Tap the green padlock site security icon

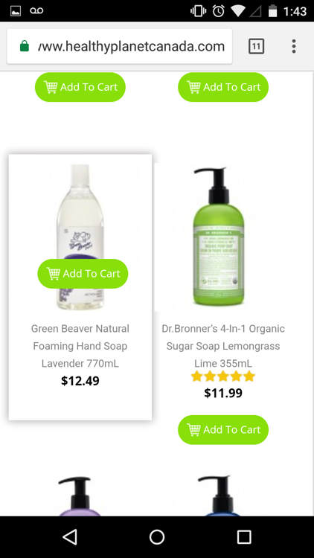(25, 46)
